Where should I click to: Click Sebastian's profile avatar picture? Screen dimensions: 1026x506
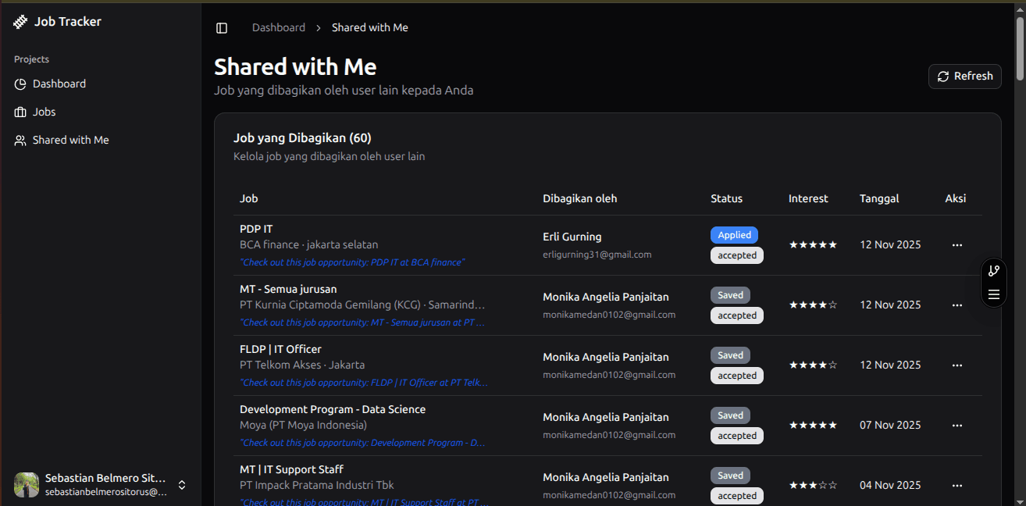(27, 485)
